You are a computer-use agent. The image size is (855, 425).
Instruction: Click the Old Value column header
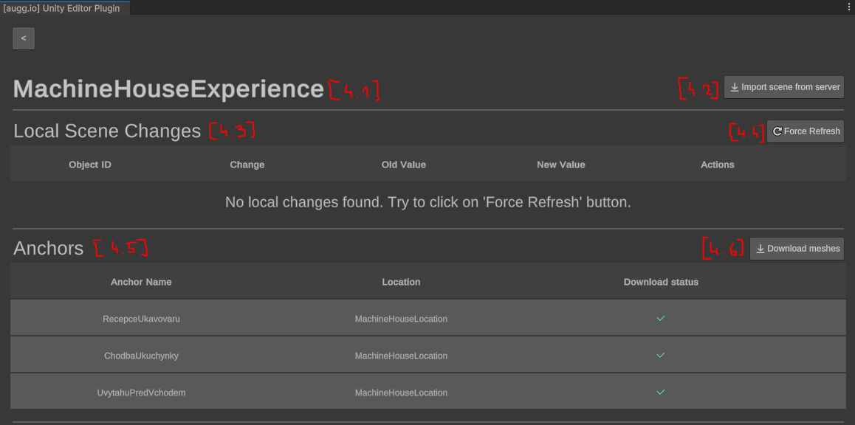pos(403,165)
